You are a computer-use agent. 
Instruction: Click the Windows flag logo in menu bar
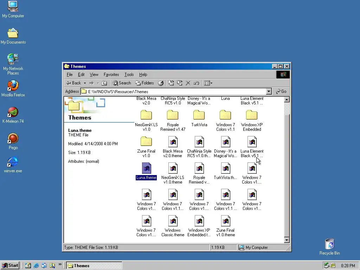coord(283,75)
